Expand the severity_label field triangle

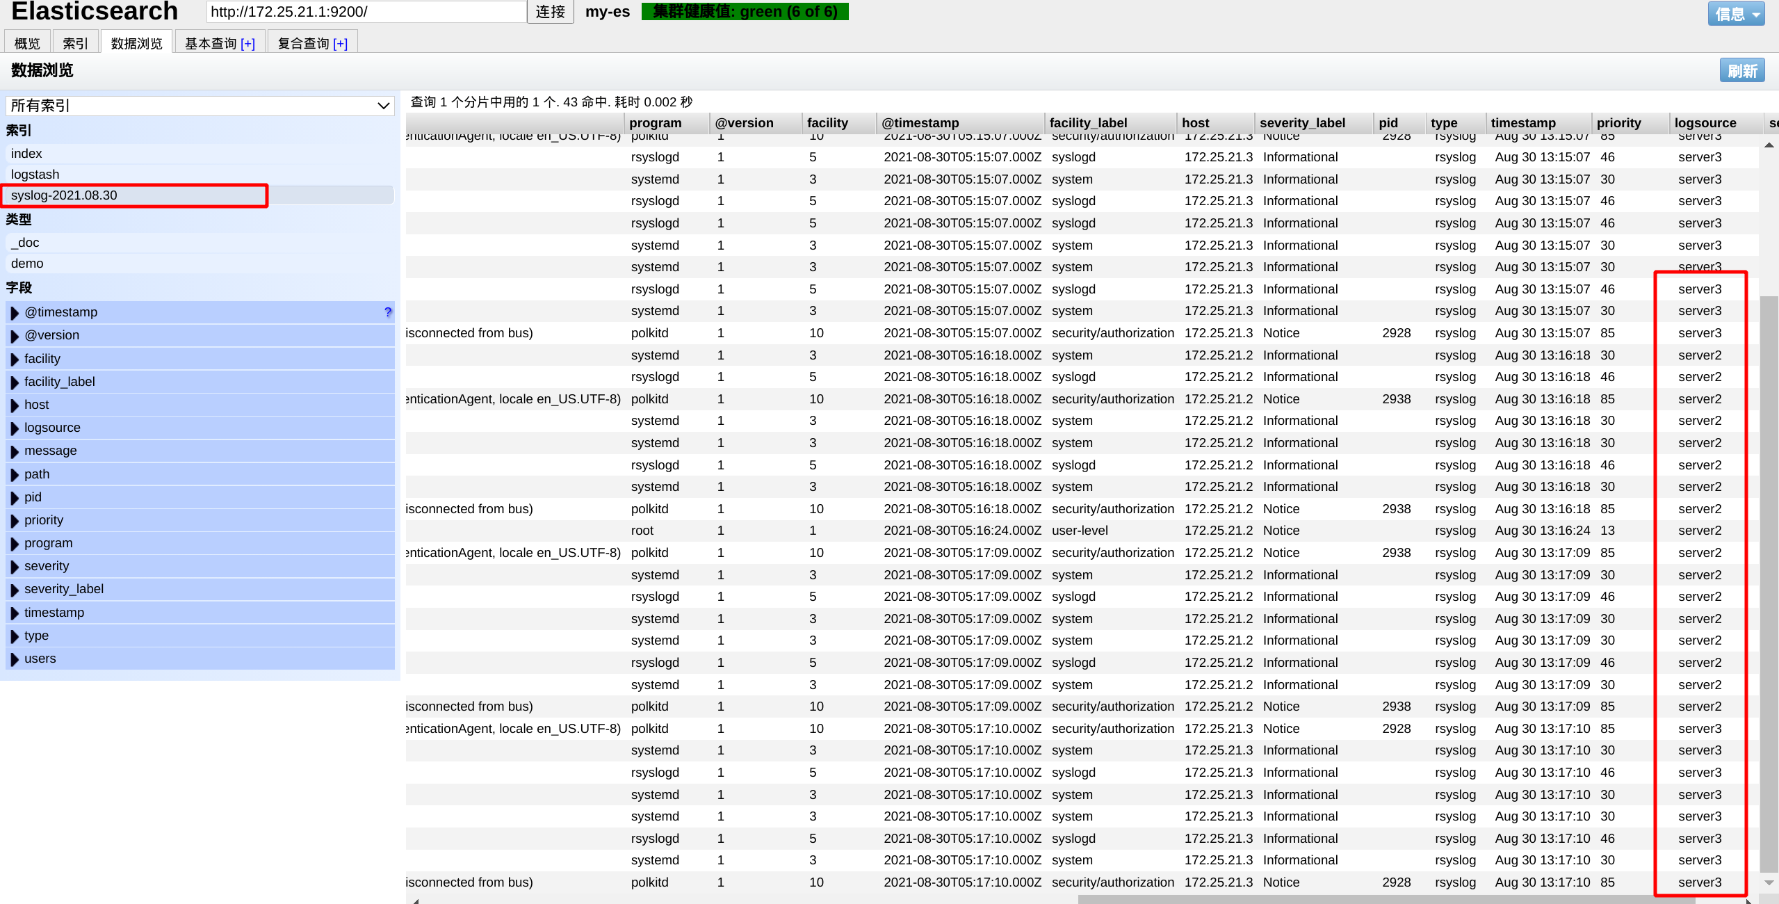[x=15, y=590]
